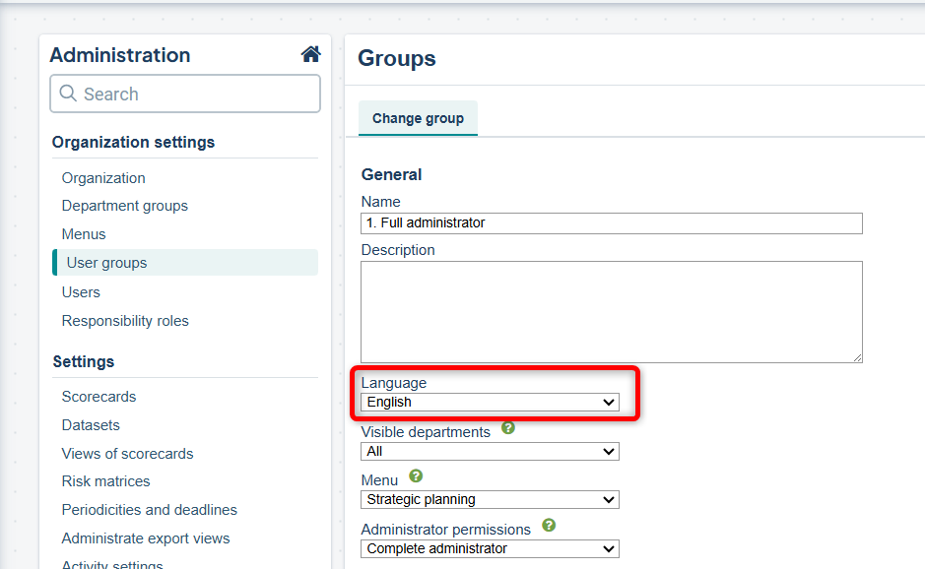The image size is (925, 569).
Task: Open the Language dropdown
Action: (490, 402)
